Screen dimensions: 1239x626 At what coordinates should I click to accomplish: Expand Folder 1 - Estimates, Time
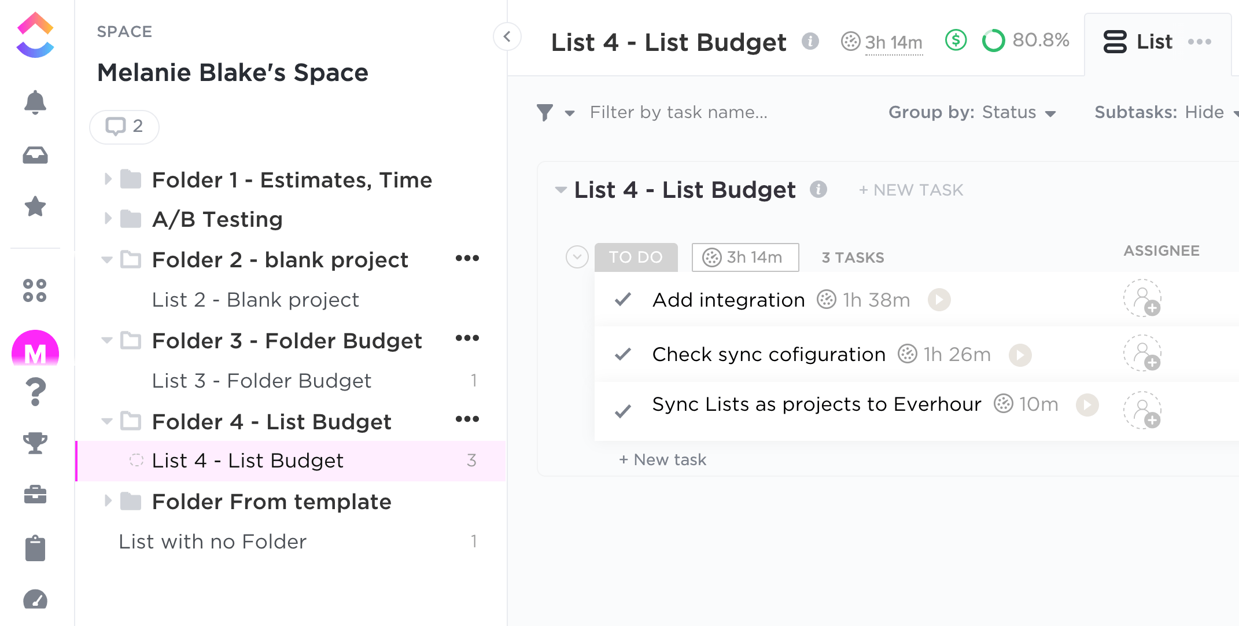click(x=108, y=179)
